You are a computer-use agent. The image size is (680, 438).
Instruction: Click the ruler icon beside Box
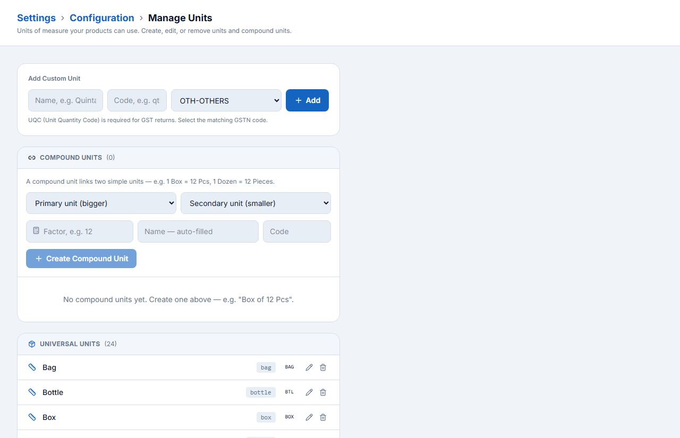pos(32,417)
